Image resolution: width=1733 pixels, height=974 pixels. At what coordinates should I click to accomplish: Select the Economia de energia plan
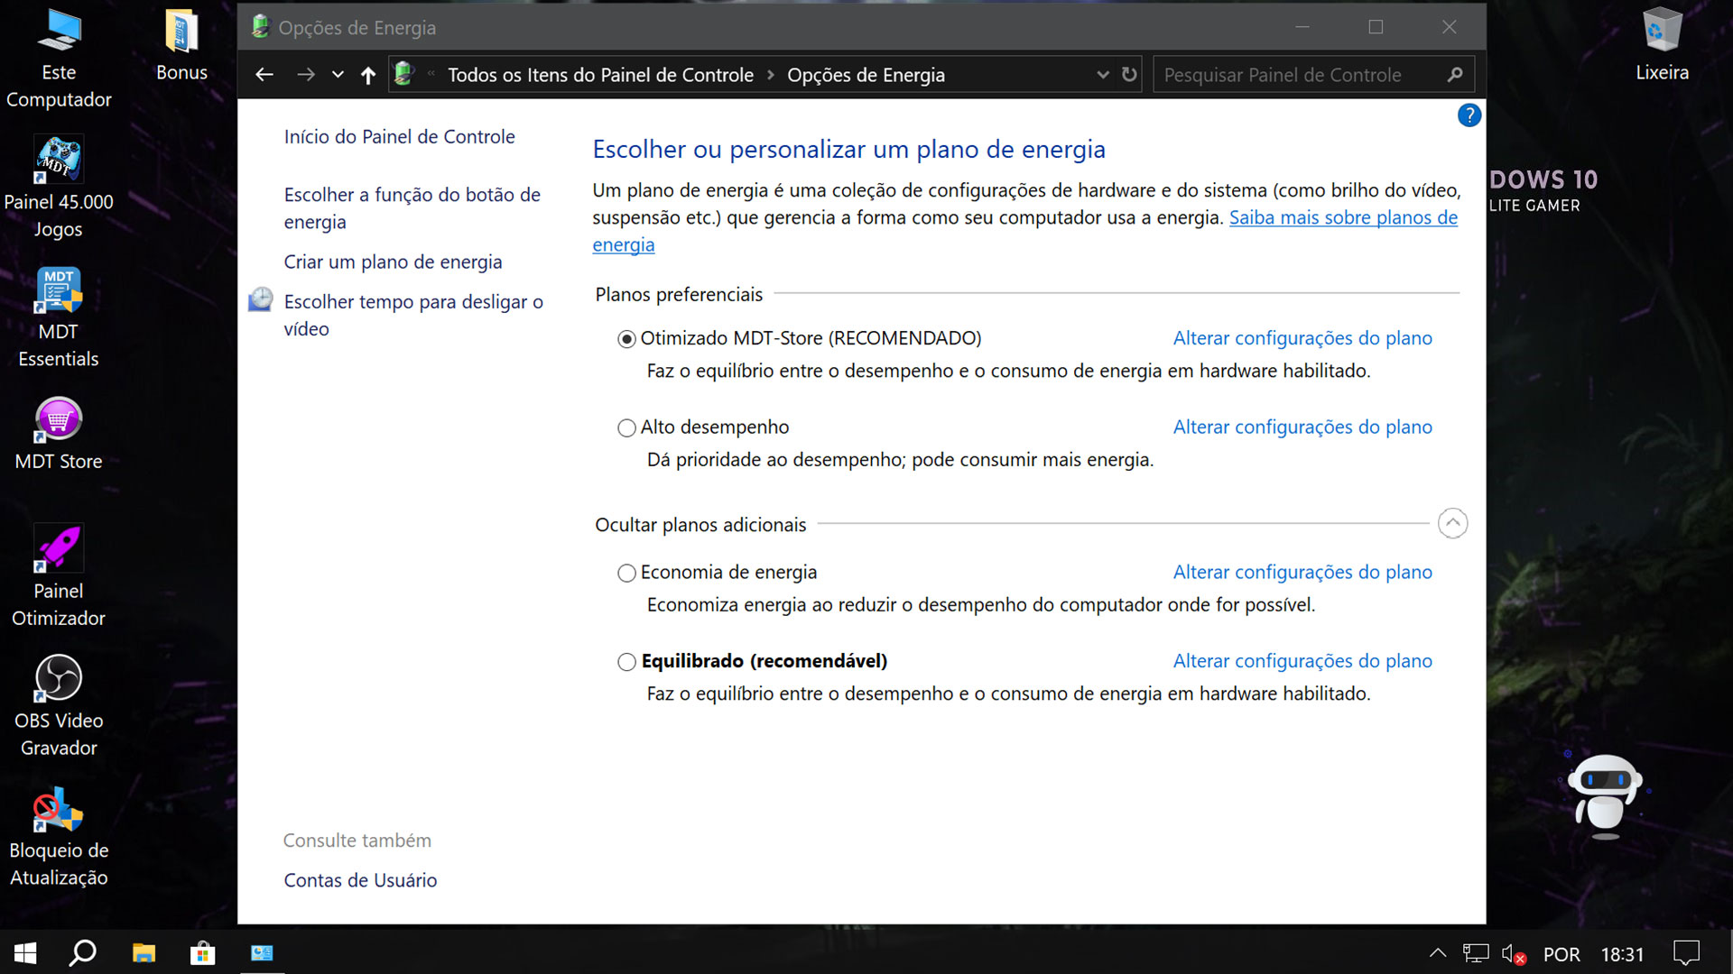[x=626, y=574]
